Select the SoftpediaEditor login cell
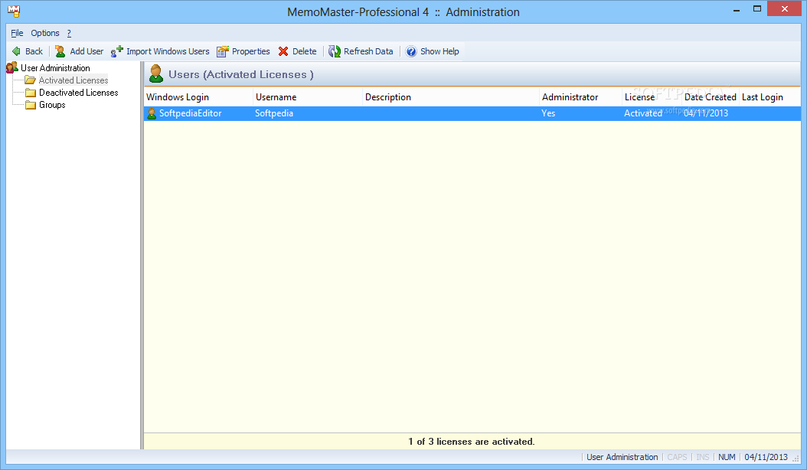 [x=191, y=114]
